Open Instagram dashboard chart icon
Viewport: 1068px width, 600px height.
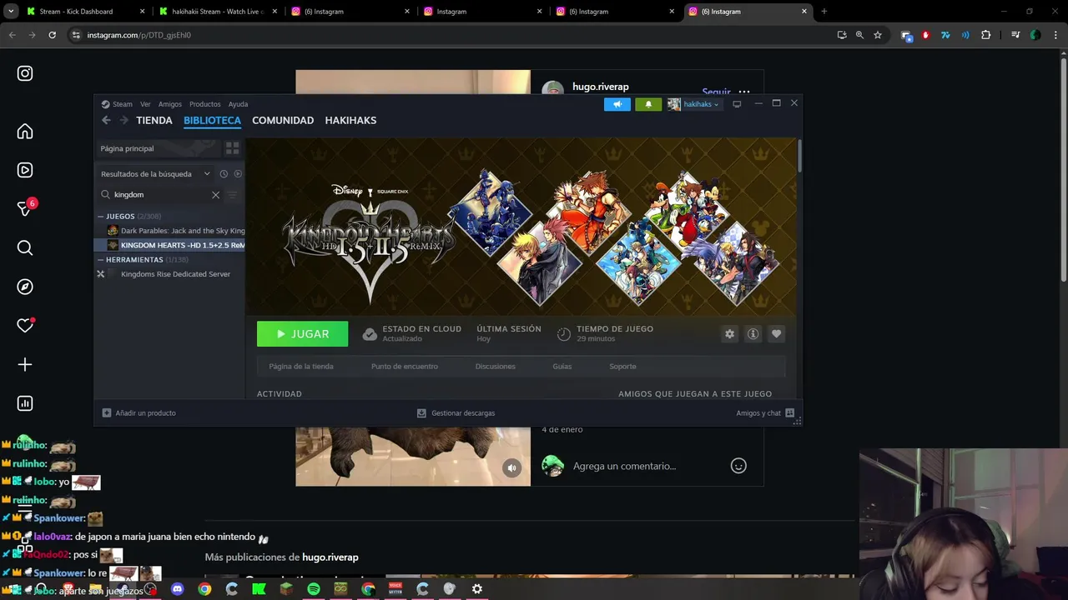click(x=25, y=403)
